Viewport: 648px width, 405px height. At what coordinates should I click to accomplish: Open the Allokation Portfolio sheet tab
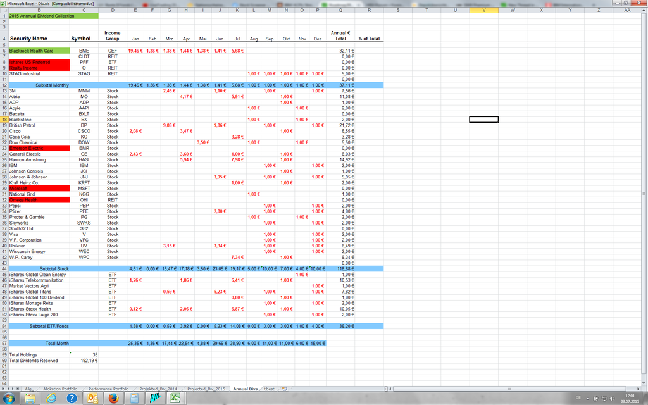(x=60, y=389)
